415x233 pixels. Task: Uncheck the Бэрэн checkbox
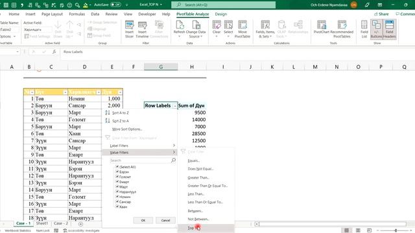coord(117,172)
